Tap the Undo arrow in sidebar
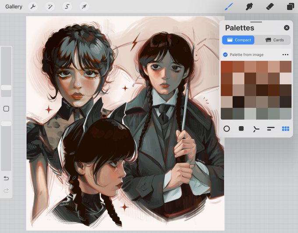Screen dimensions: 298x233 tap(6, 178)
